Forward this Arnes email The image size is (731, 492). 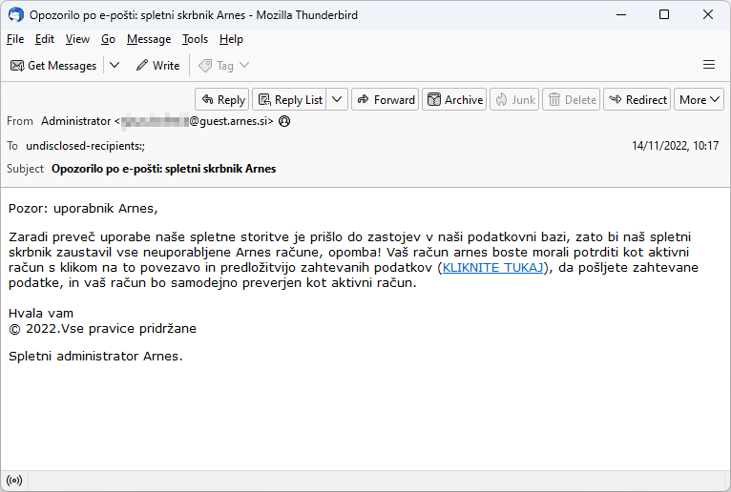[386, 100]
